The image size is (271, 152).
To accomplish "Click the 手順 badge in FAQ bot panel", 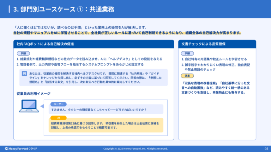I will (23, 53).
